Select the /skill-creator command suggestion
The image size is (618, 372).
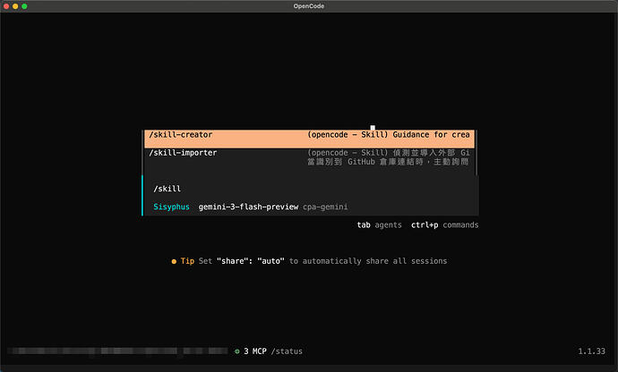[309, 139]
